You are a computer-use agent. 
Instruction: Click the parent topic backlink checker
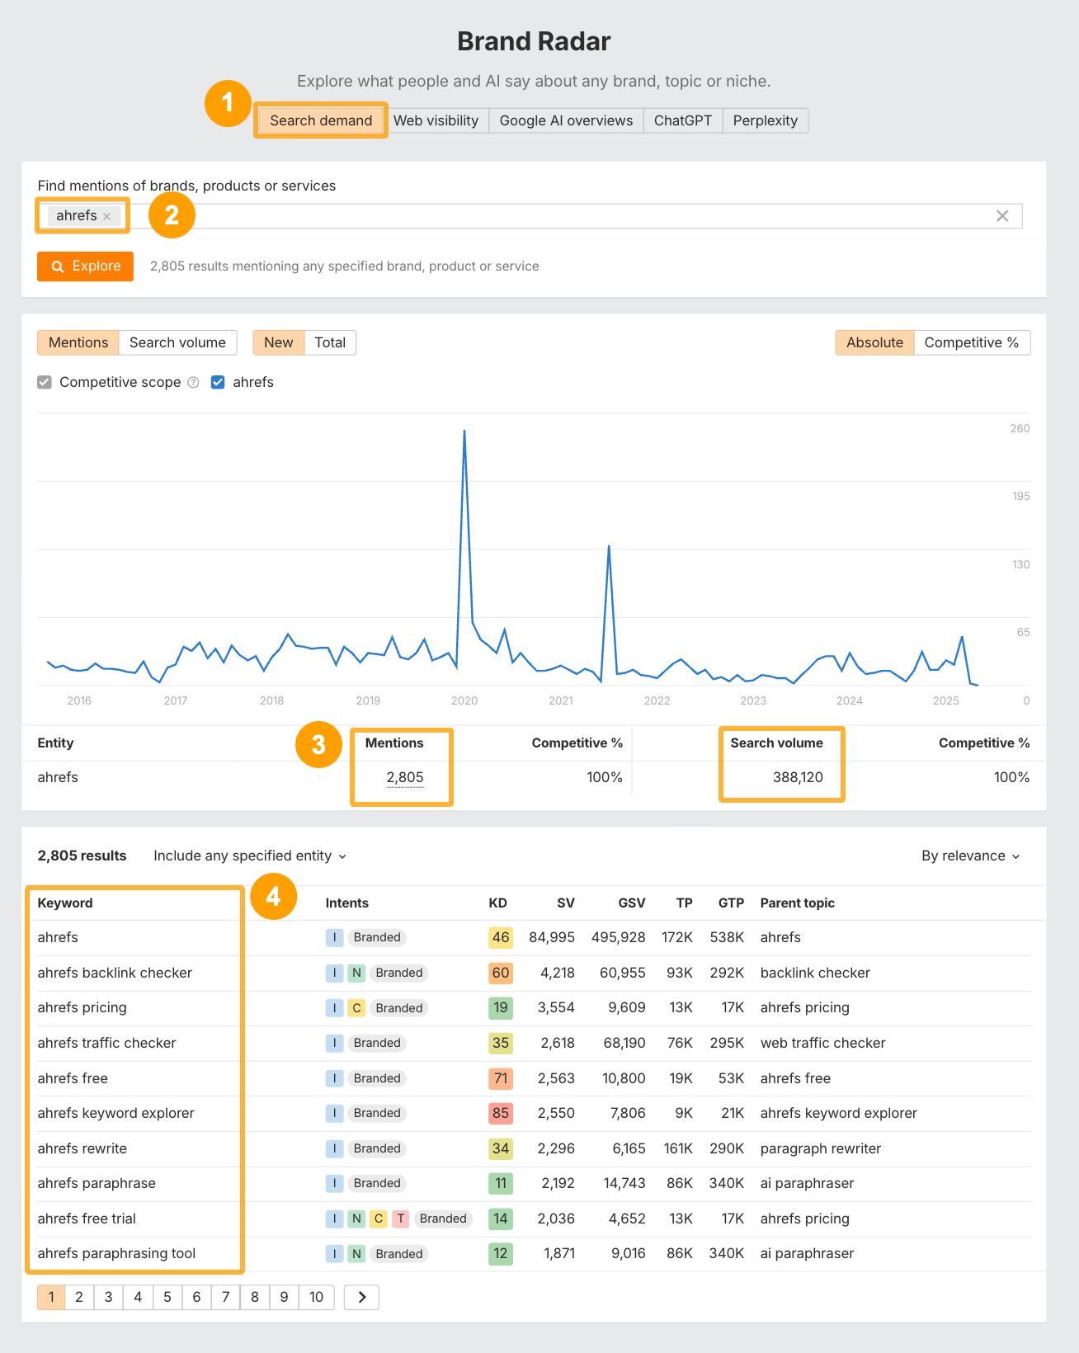pos(815,973)
